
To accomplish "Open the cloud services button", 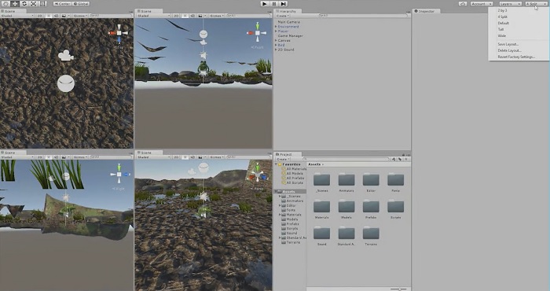I will pos(463,4).
